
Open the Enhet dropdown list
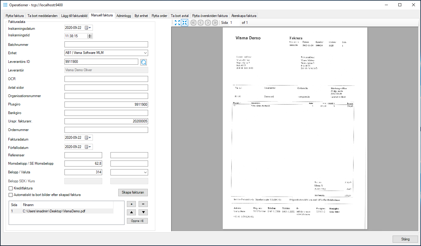click(x=145, y=53)
